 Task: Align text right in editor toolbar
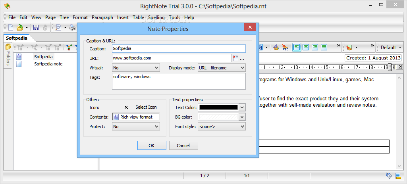pyautogui.click(x=315, y=47)
